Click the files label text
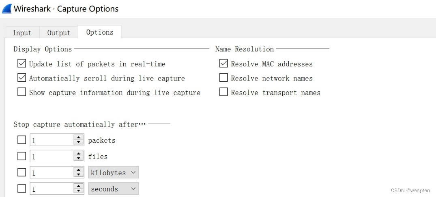 tap(98, 157)
